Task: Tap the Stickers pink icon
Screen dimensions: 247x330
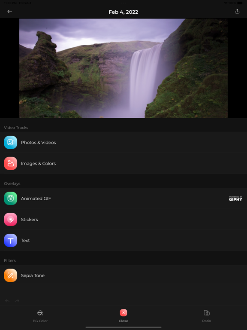Action: 10,220
